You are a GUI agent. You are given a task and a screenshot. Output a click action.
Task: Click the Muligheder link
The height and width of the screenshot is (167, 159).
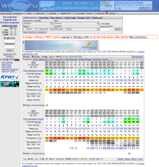pos(137,57)
